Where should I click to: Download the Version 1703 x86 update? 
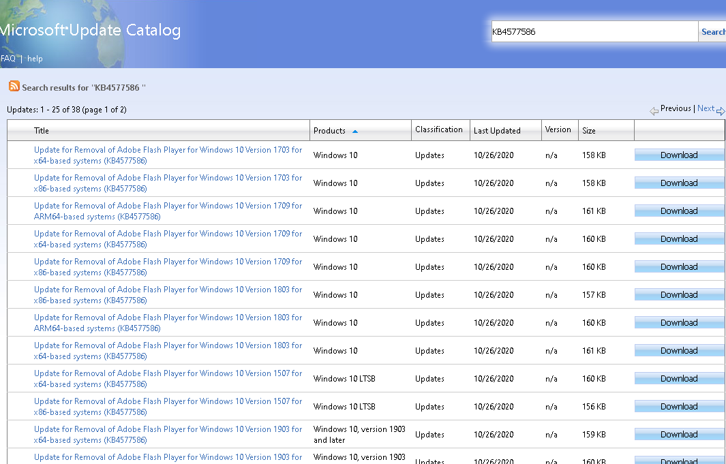click(679, 183)
